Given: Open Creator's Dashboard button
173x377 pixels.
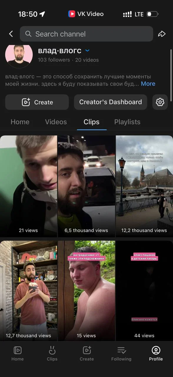Looking at the screenshot, I should [x=111, y=102].
